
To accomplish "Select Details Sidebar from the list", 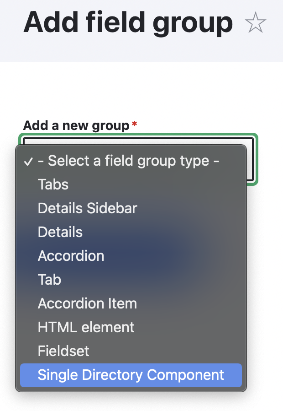I will coord(131,208).
